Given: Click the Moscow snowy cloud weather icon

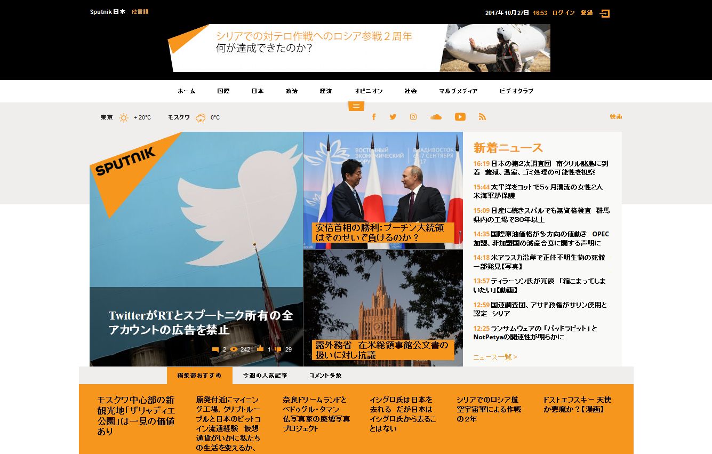Looking at the screenshot, I should click(x=201, y=118).
